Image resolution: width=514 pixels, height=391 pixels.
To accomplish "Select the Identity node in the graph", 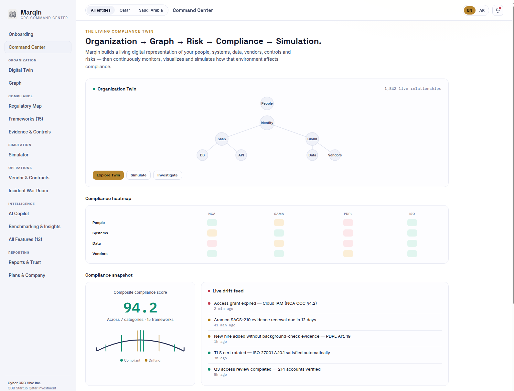I will 267,123.
